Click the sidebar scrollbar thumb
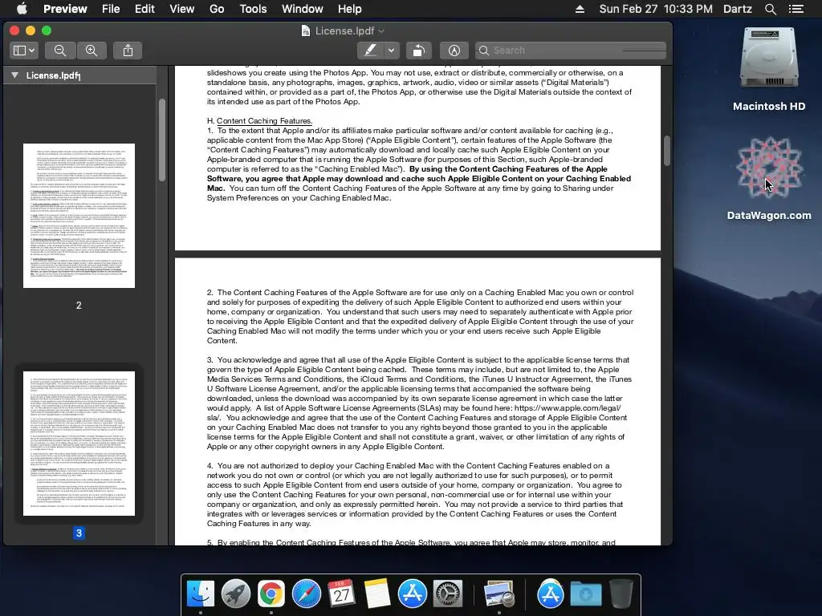Image resolution: width=822 pixels, height=616 pixels. pos(162,140)
